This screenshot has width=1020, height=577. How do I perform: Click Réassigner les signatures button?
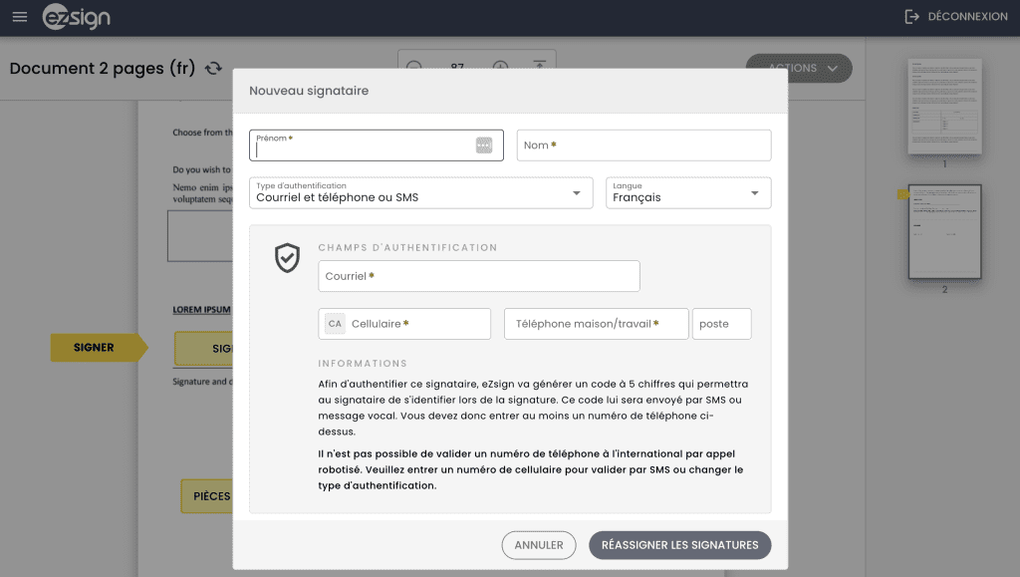click(679, 545)
